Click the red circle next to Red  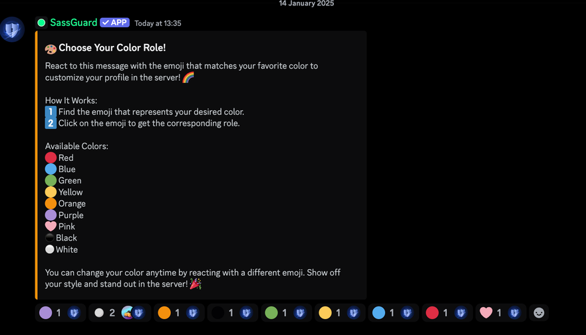pyautogui.click(x=51, y=158)
